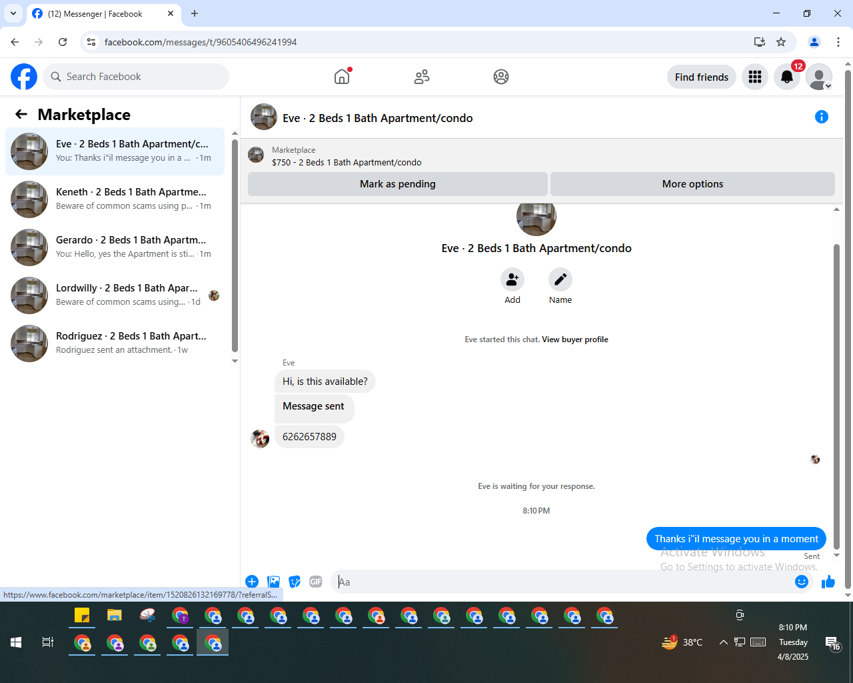Open the Snipping Tool taskbar icon
This screenshot has width=853, height=683.
pos(147,616)
